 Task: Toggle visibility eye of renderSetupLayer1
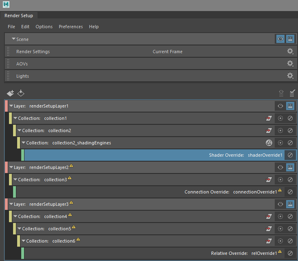280,106
